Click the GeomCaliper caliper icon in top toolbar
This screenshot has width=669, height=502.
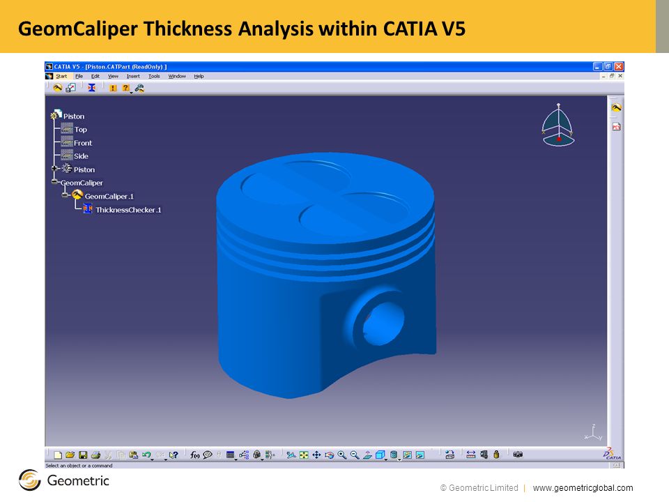58,88
